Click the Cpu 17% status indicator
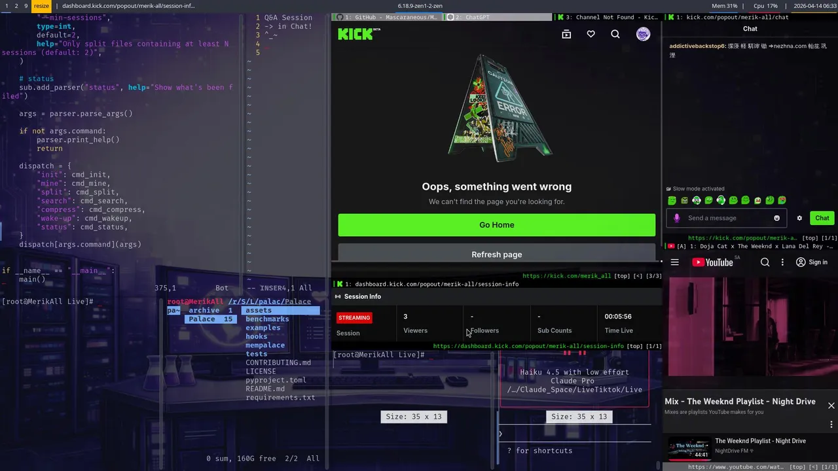The image size is (838, 471). coord(766,6)
